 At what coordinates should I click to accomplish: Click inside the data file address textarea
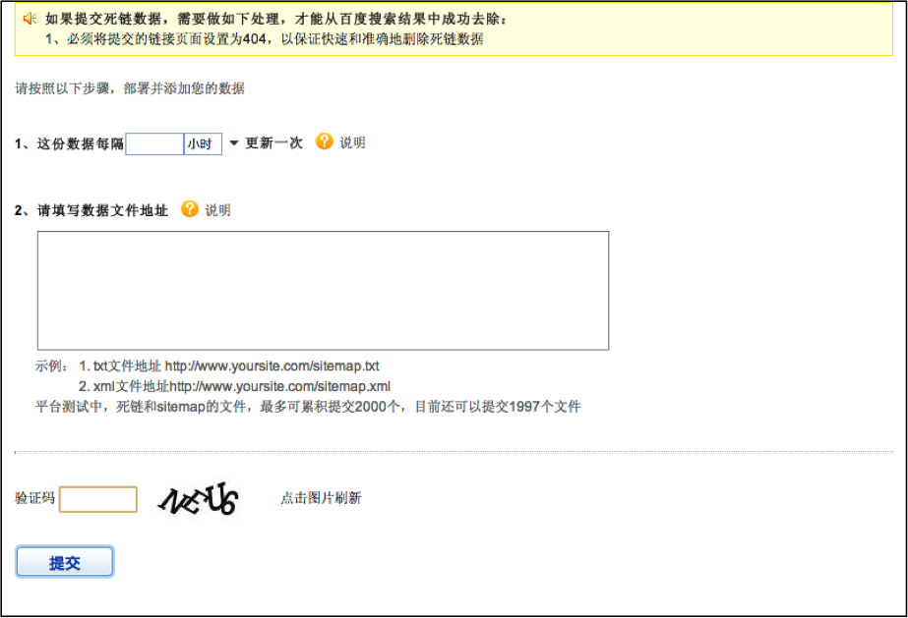pos(323,289)
